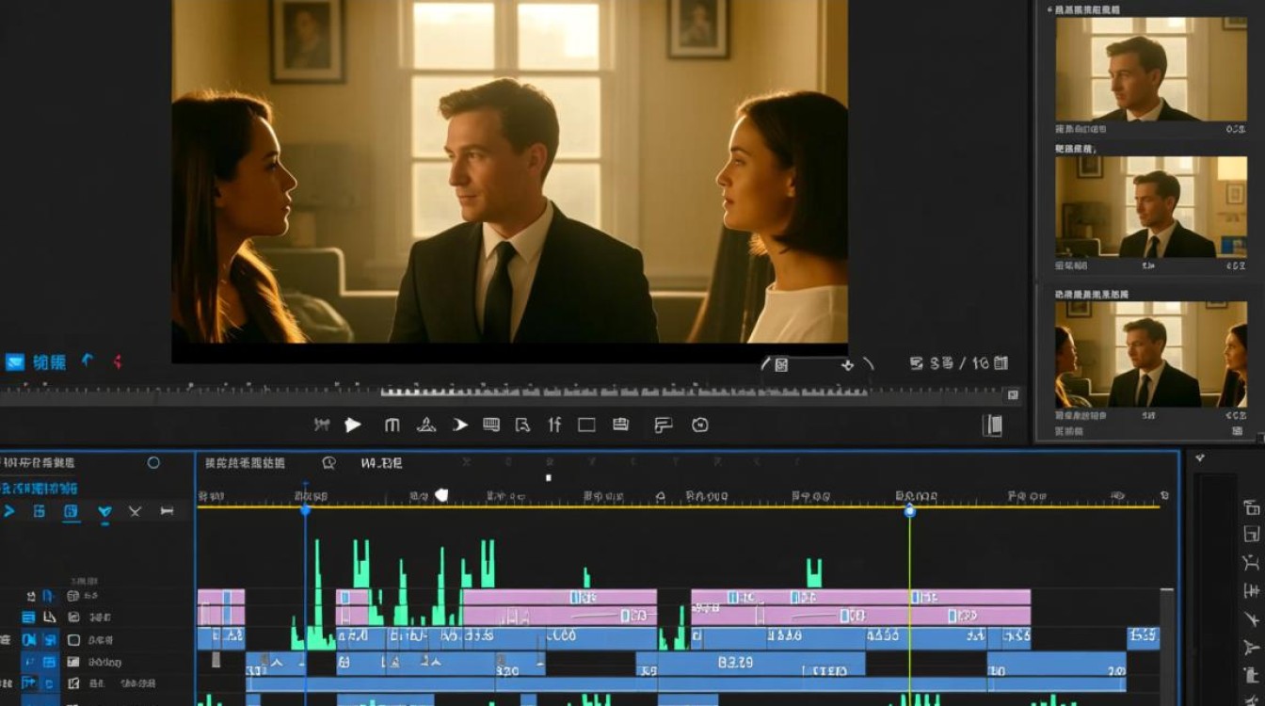Click the timeline marker with the vertical green line
The height and width of the screenshot is (706, 1265).
click(x=909, y=510)
